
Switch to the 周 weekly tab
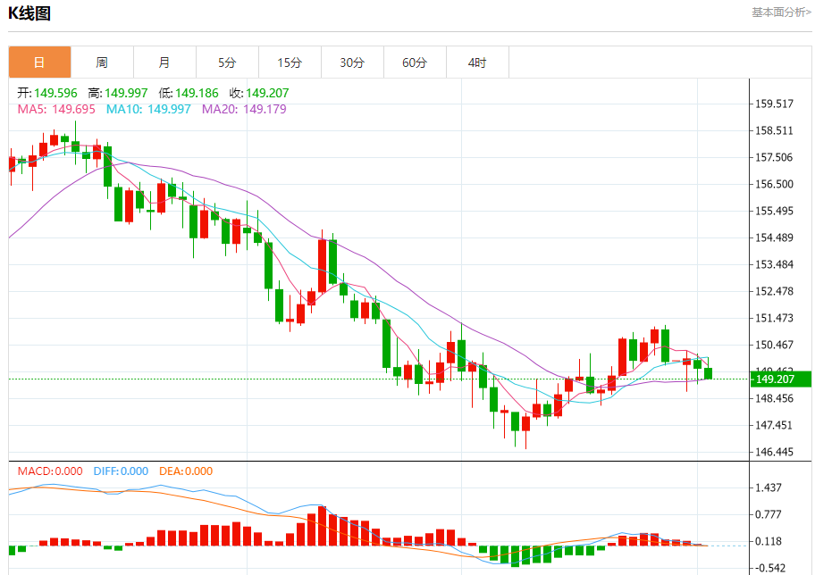click(102, 62)
